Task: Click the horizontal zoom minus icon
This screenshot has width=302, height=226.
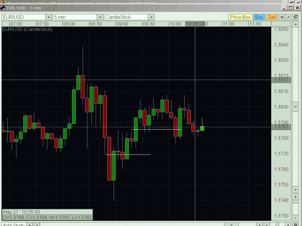Action: [267, 225]
